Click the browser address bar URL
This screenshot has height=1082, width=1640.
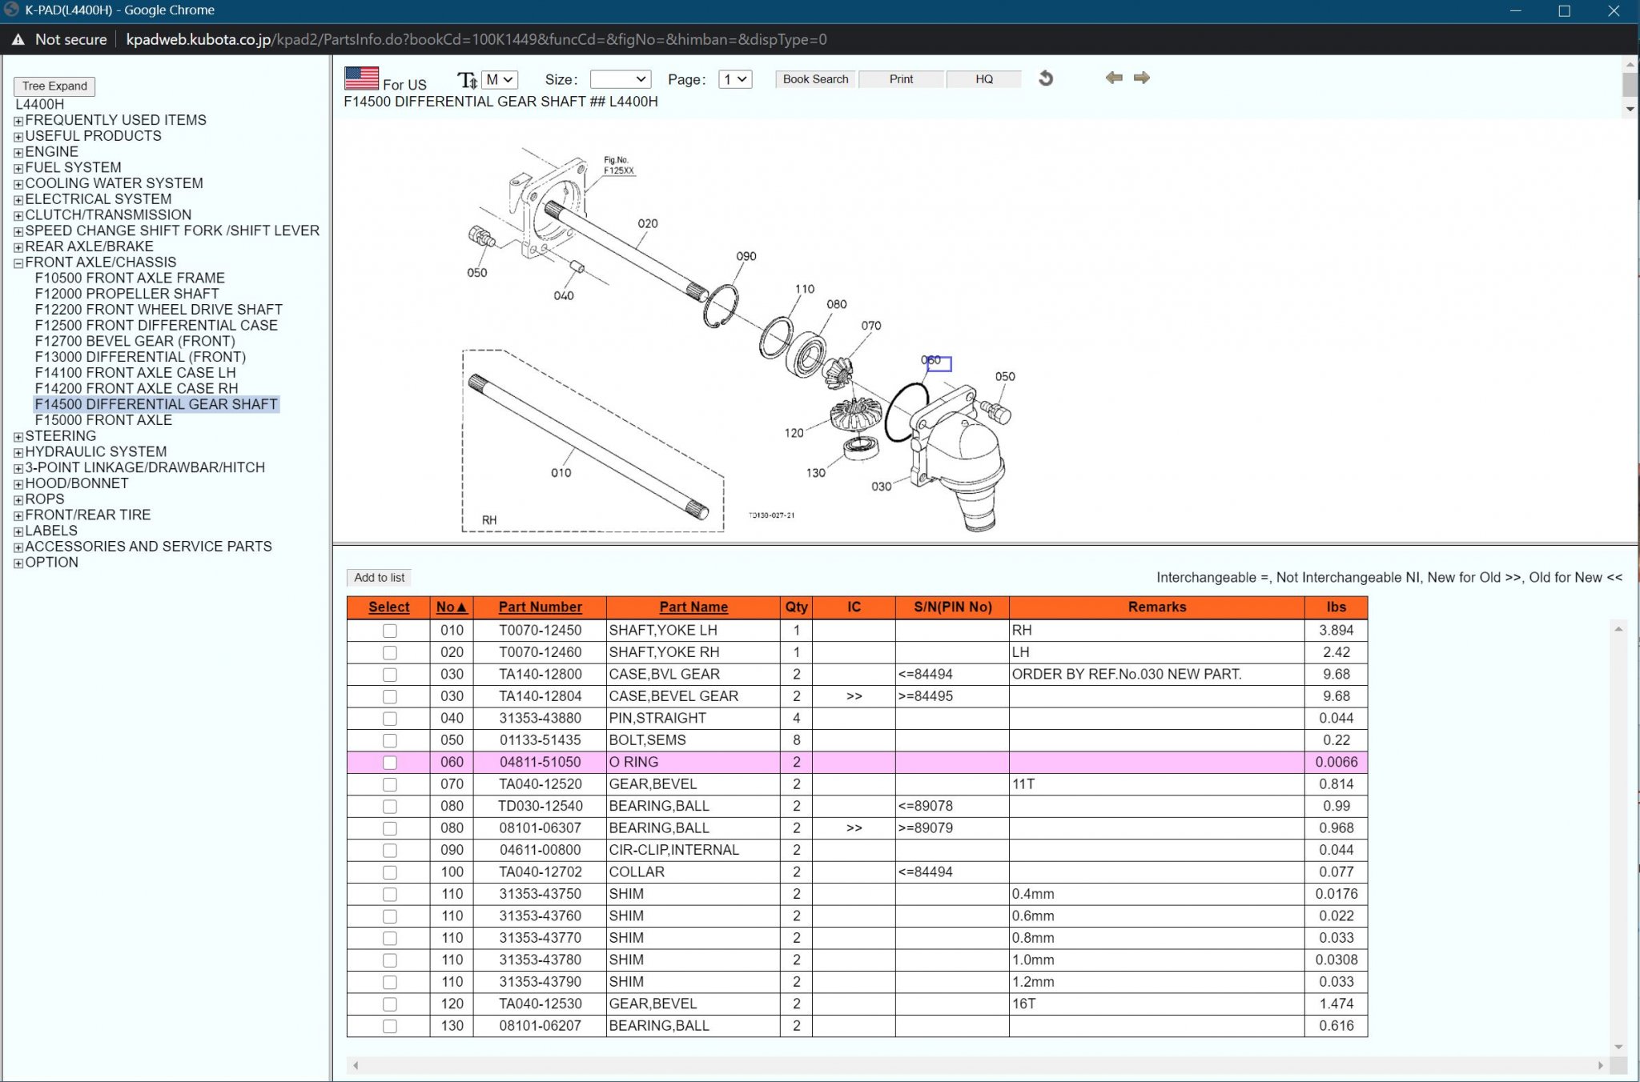click(476, 39)
